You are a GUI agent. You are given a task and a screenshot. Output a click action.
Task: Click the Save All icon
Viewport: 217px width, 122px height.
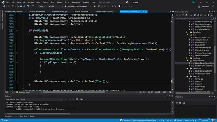pos(24,6)
